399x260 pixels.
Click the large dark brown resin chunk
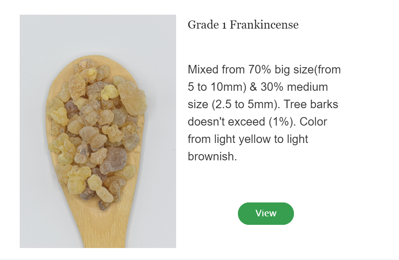tap(114, 160)
